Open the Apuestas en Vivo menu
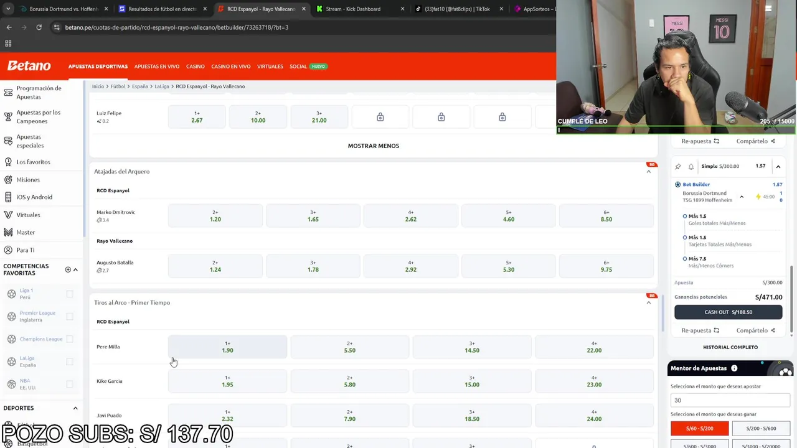Image resolution: width=797 pixels, height=448 pixels. tap(157, 67)
